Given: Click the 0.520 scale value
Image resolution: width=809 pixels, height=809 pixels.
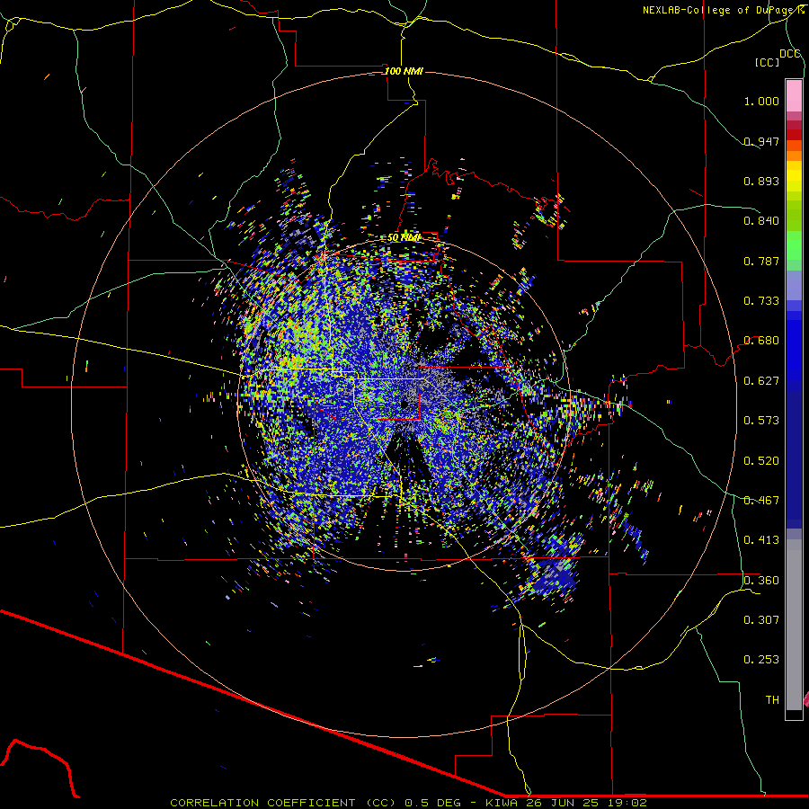Looking at the screenshot, I should [761, 461].
